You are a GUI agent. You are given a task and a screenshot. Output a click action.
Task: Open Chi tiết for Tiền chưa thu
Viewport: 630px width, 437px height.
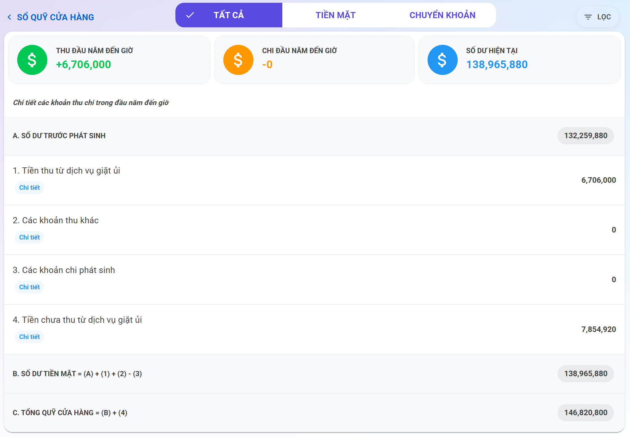[x=29, y=337]
